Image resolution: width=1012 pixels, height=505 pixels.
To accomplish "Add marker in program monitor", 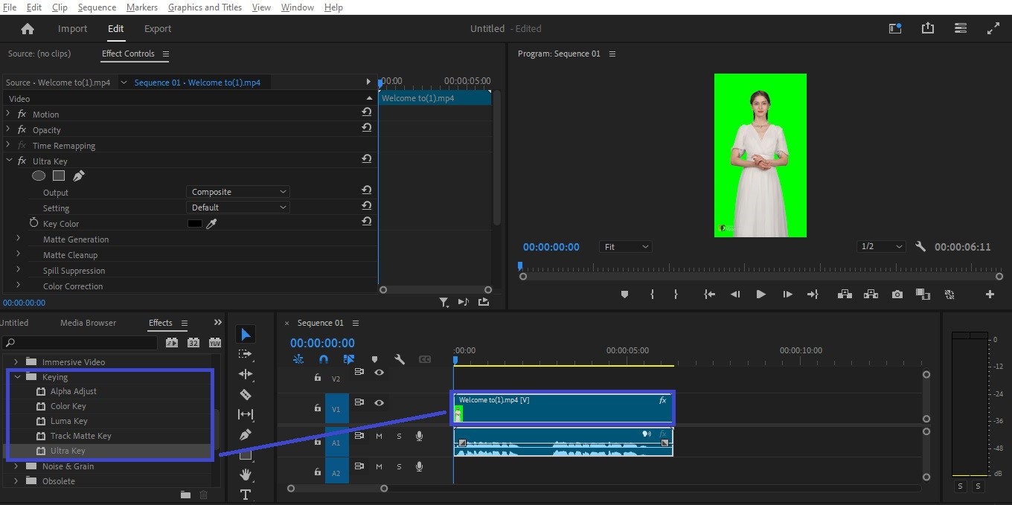I will point(624,295).
